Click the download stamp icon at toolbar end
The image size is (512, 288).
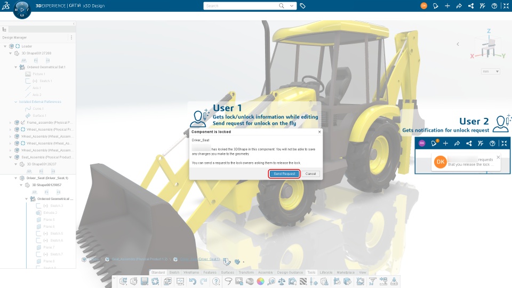[394, 281]
